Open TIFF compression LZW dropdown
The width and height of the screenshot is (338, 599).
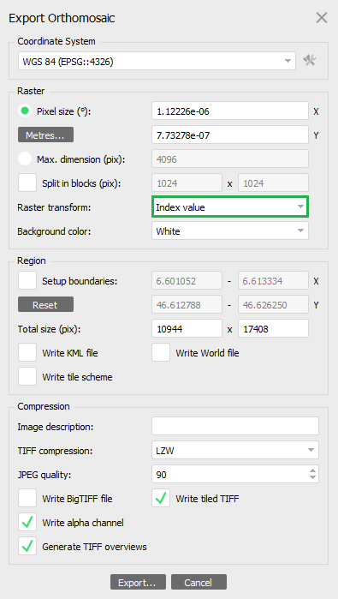pos(235,450)
